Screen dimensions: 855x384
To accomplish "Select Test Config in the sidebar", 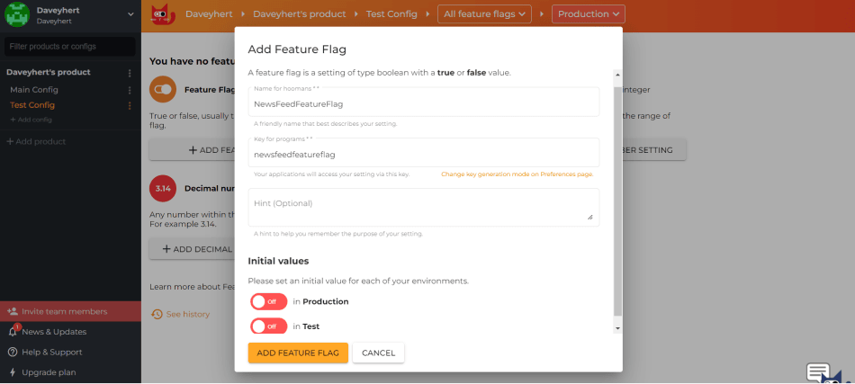I will pos(32,105).
